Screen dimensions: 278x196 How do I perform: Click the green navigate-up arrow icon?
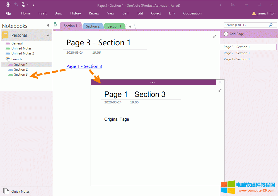tap(55, 24)
